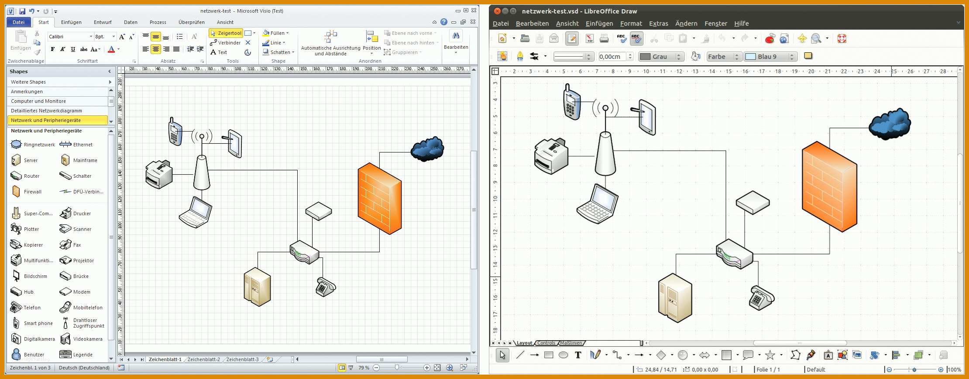This screenshot has width=969, height=379.
Task: Pick the straight line tool in Draw
Action: click(520, 355)
